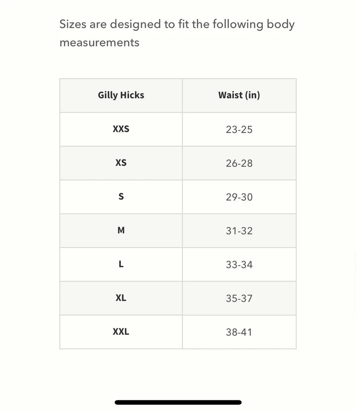Image resolution: width=356 pixels, height=412 pixels.
Task: Click the 23-25 waist measurement
Action: [x=239, y=130]
